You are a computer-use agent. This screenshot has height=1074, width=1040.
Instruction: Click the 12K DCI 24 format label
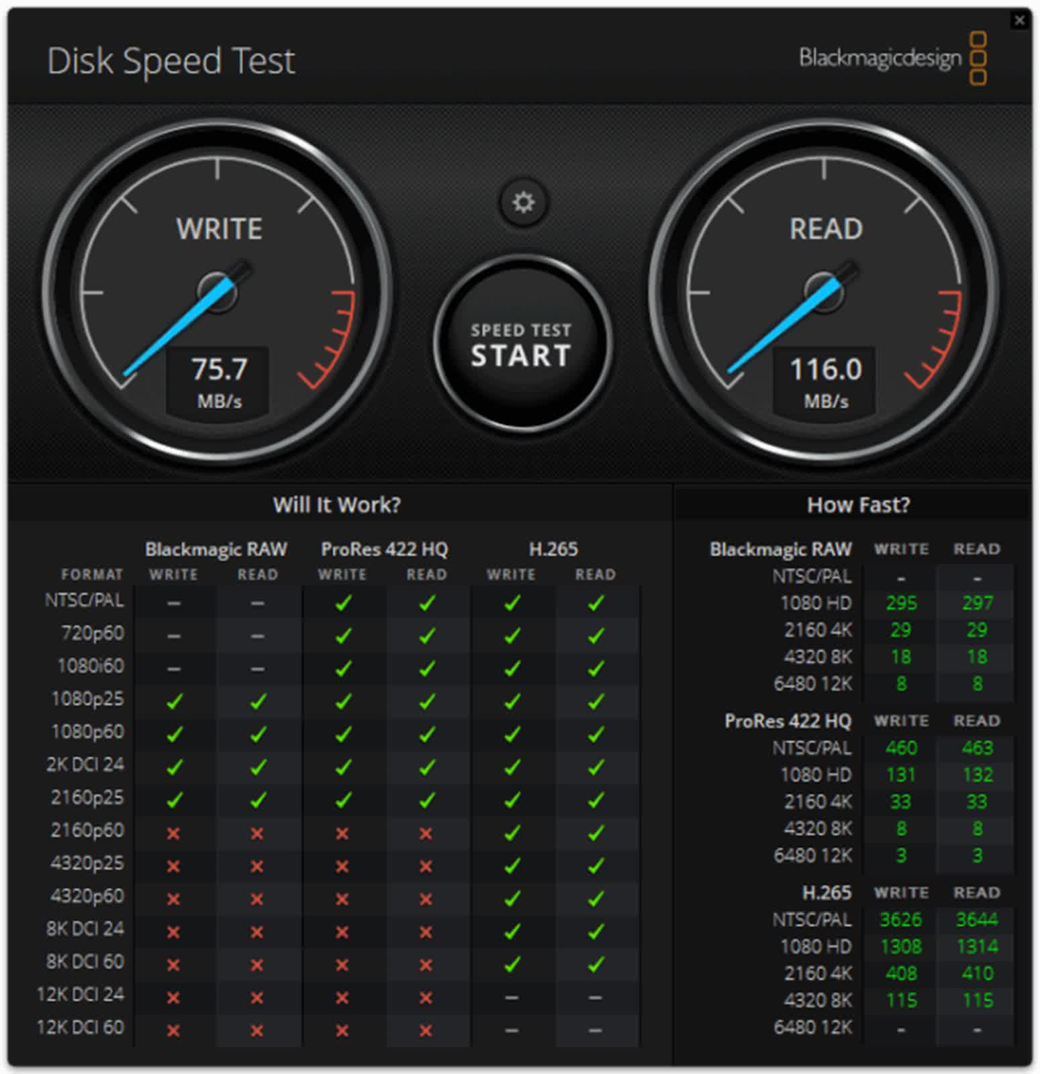[81, 995]
